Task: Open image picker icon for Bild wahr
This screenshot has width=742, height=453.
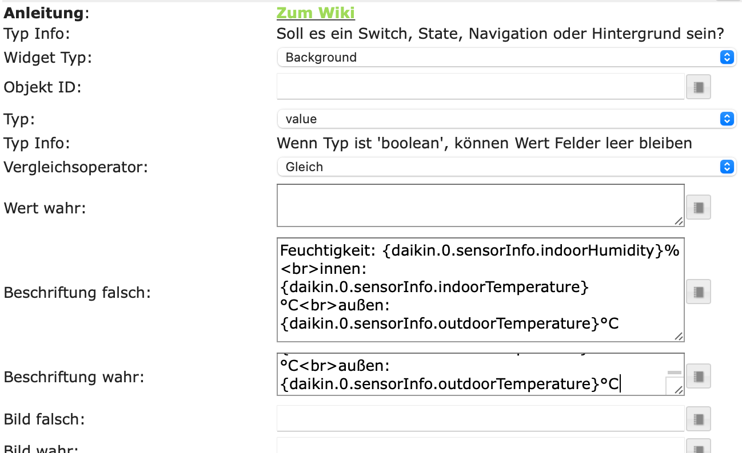Action: coord(698,447)
